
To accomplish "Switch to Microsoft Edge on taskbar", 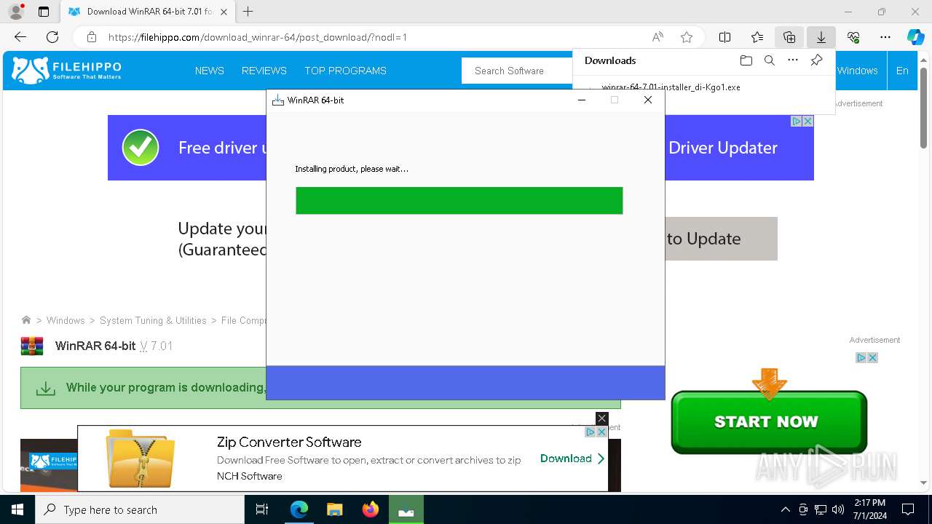I will coord(299,509).
